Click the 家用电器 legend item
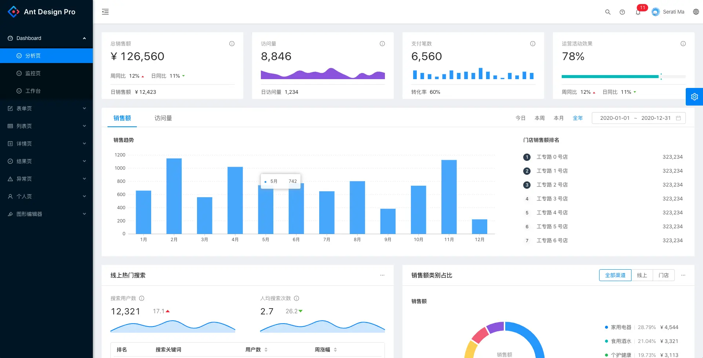 click(x=621, y=327)
